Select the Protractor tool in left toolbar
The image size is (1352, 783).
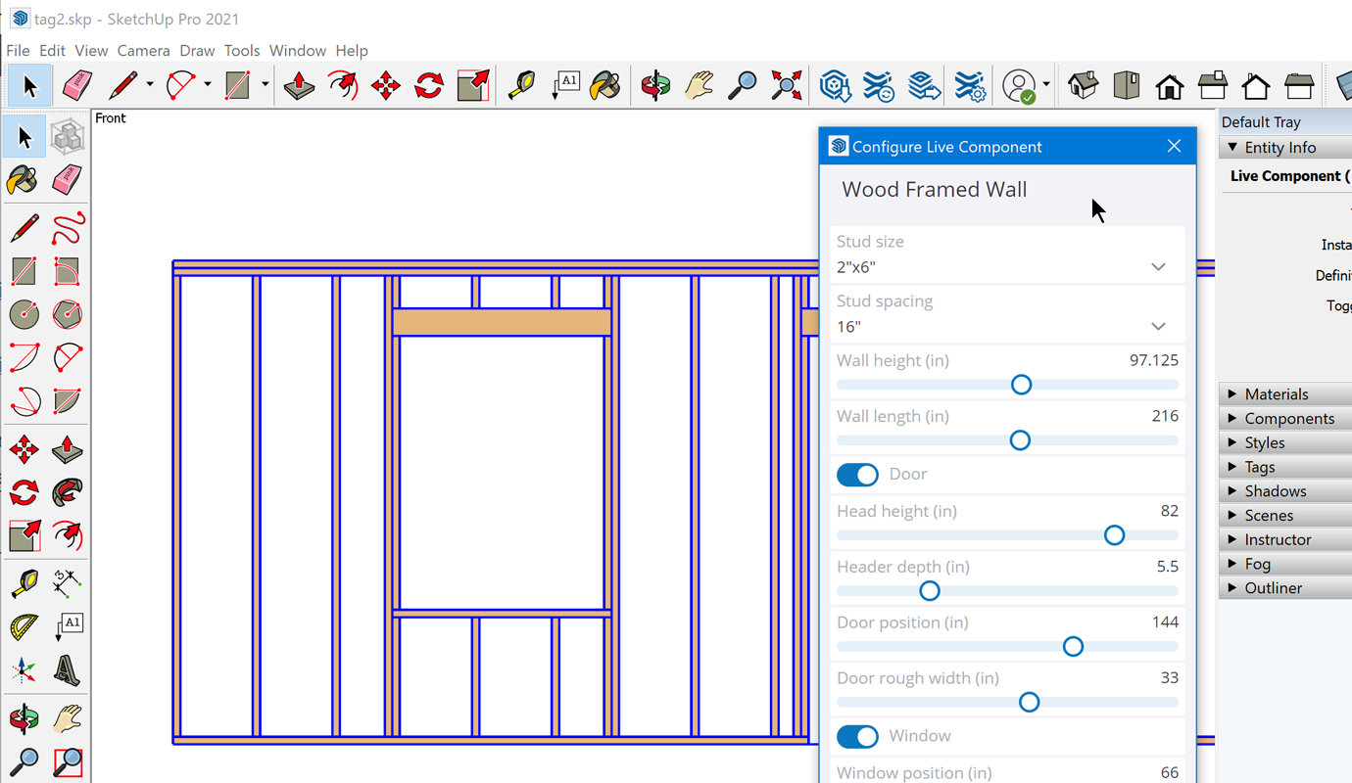click(x=24, y=627)
